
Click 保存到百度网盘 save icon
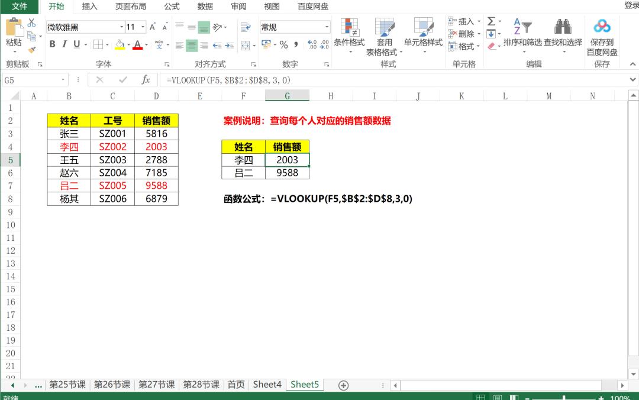(x=602, y=27)
